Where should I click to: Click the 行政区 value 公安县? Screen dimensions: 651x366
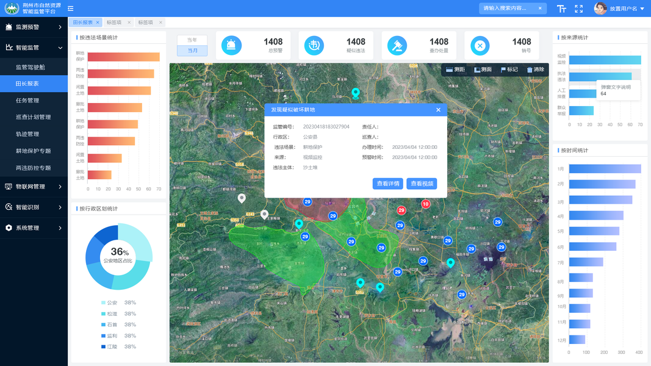310,137
